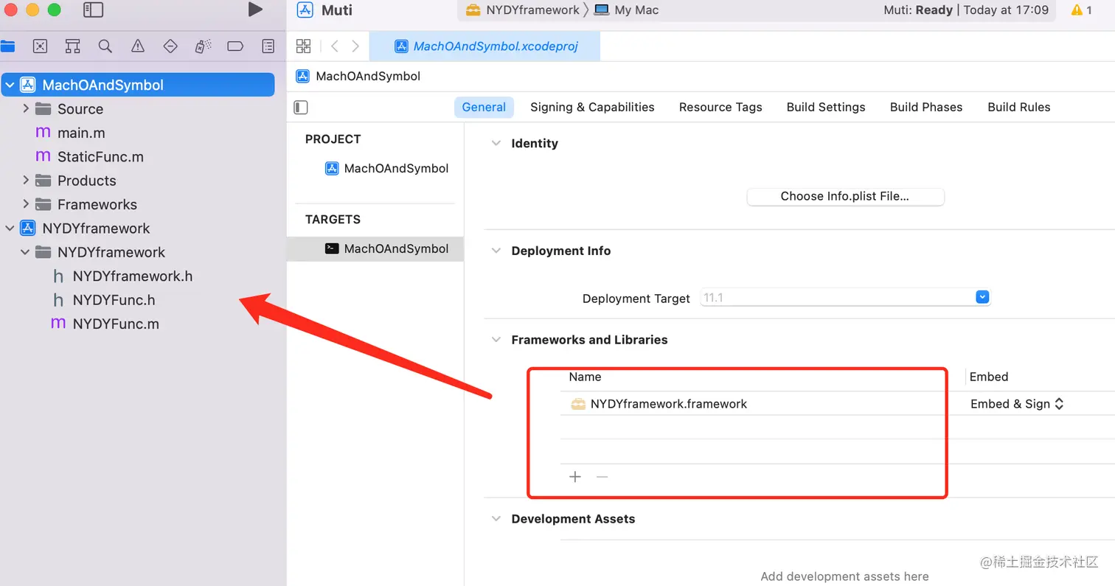Switch to the Resource Tags tab
1115x586 pixels.
pos(720,107)
